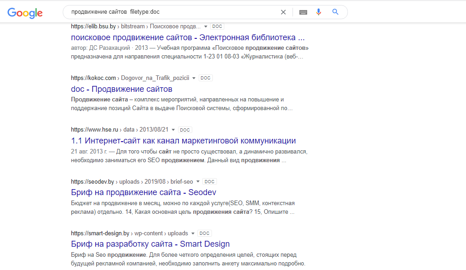Open 'Интернет-сайт как канал маркетинговой коммуникации' link
The image size is (466, 270).
184,141
